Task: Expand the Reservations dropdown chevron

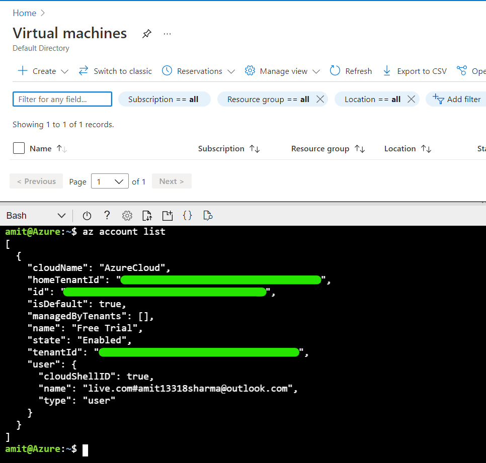Action: click(x=231, y=71)
